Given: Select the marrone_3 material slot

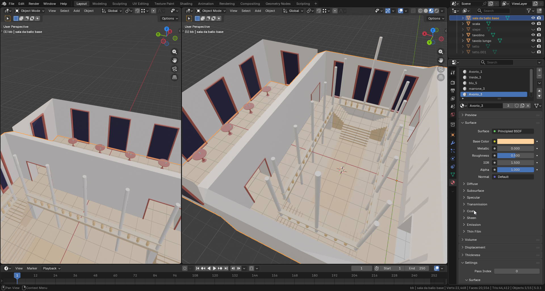Looking at the screenshot, I should [x=477, y=89].
